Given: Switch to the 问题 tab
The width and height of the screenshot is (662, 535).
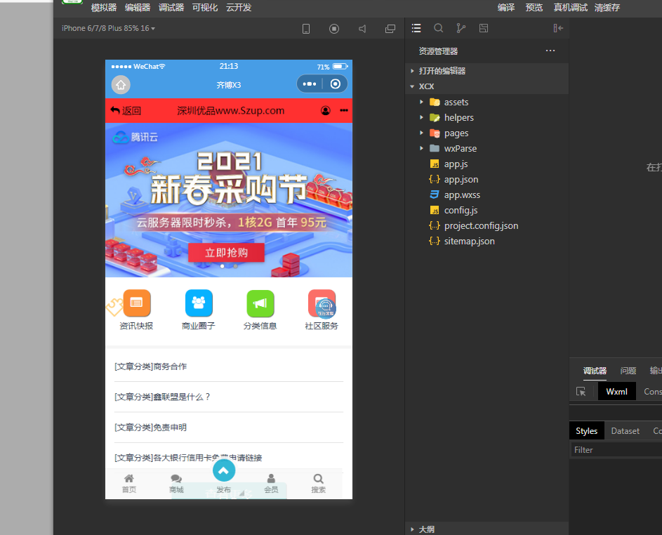Looking at the screenshot, I should (x=628, y=371).
